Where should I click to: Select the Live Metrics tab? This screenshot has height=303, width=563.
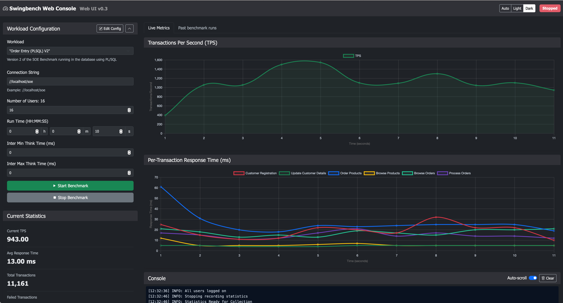pos(159,28)
